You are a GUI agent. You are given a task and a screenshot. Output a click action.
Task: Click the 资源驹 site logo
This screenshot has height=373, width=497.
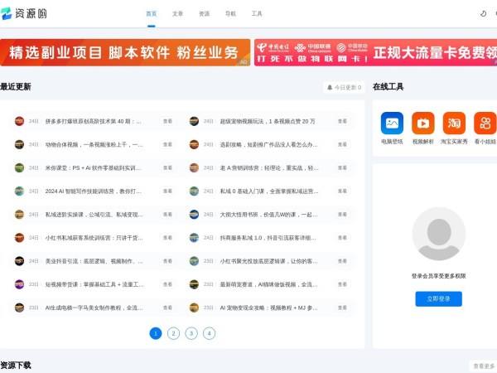pos(24,13)
